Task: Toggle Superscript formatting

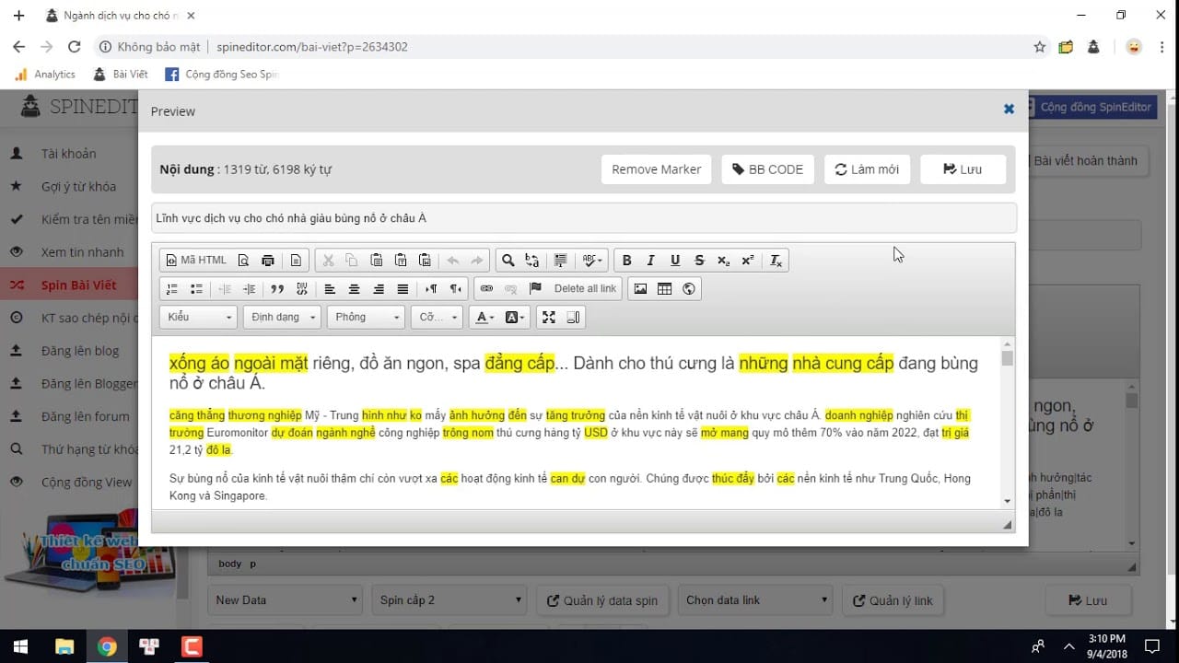Action: 747,261
